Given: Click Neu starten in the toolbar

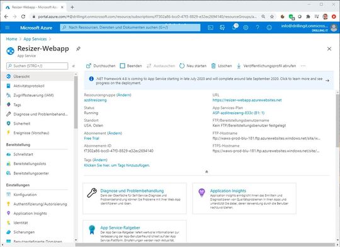Looking at the screenshot, I should [x=193, y=66].
